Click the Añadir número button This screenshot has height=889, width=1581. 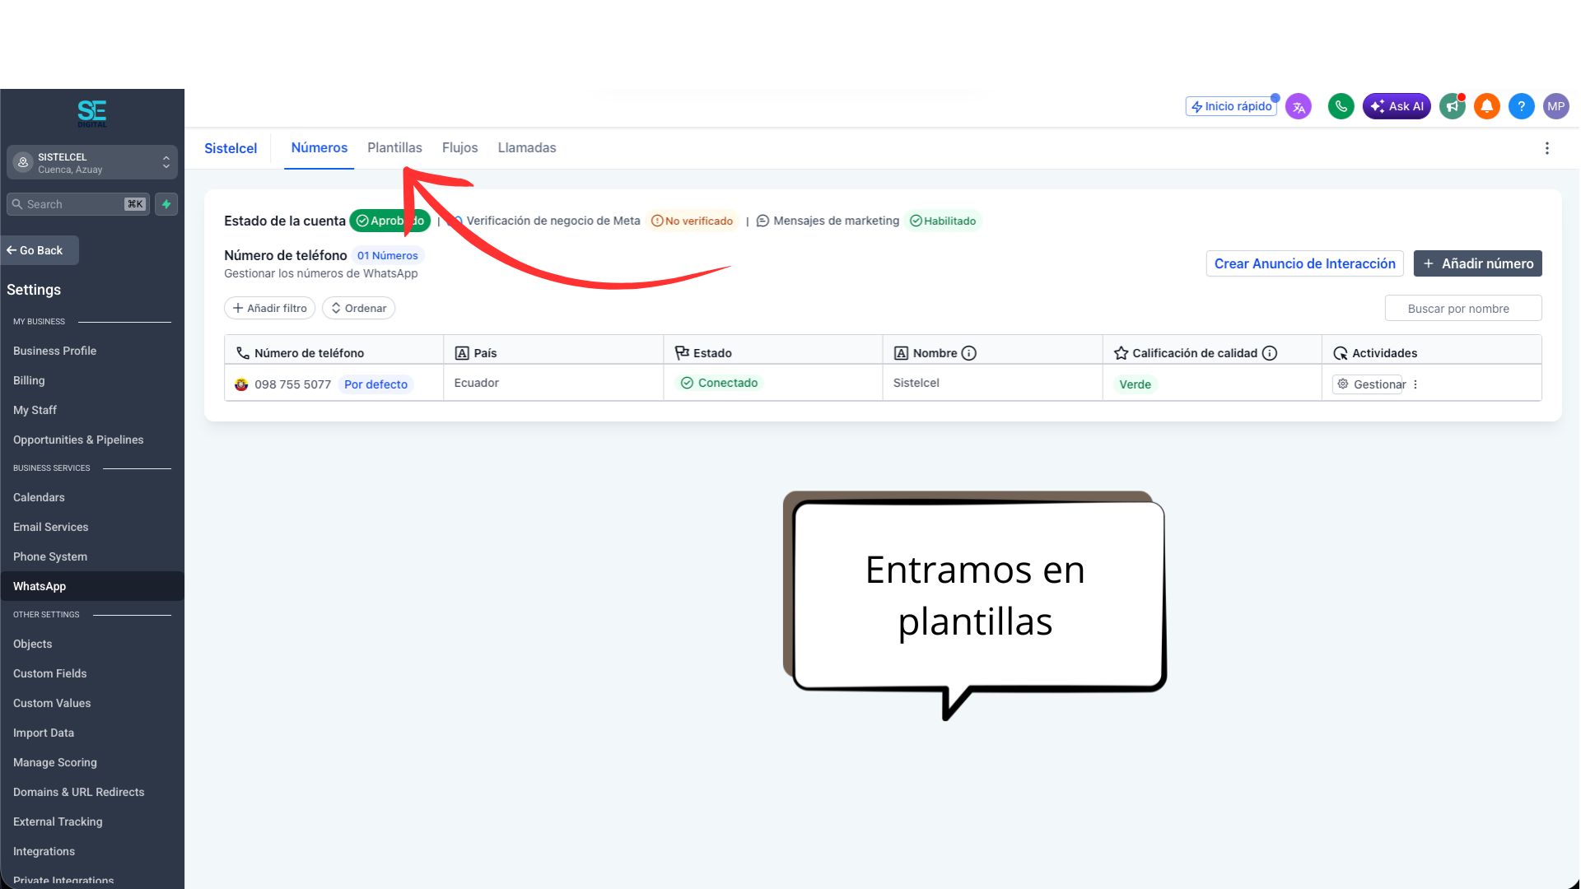point(1478,263)
